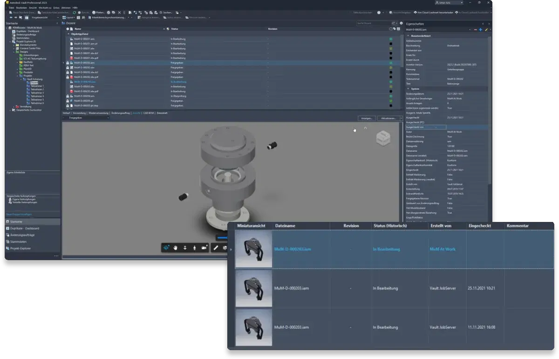The image size is (559, 359).
Task: Collapse the Startseite navigation pane arrow
Action: pyautogui.click(x=57, y=23)
